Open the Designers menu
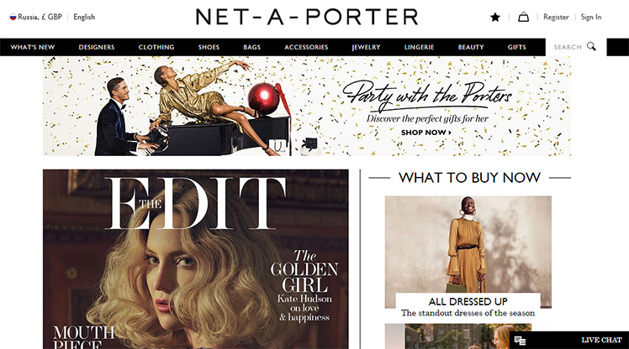The height and width of the screenshot is (349, 629). coord(97,47)
